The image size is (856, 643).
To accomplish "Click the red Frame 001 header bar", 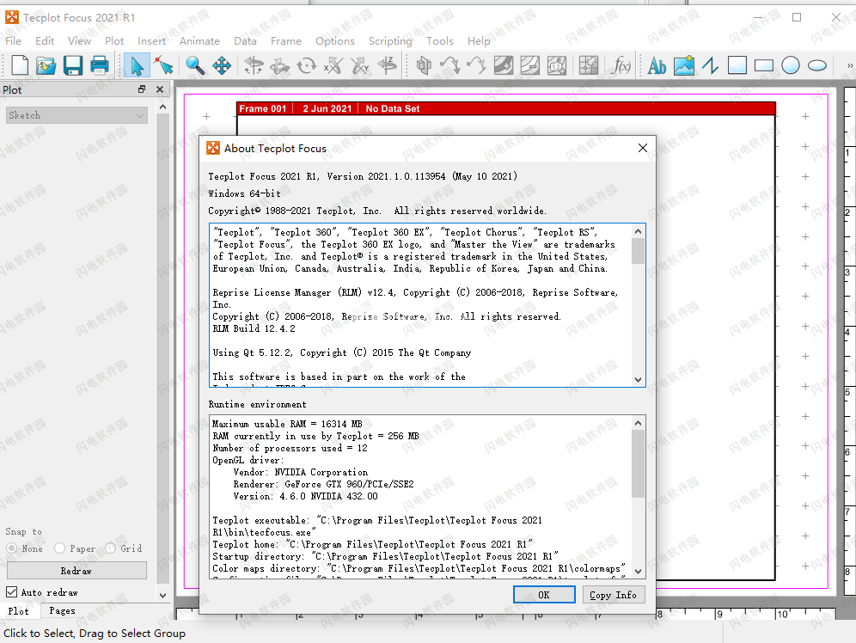I will [506, 108].
